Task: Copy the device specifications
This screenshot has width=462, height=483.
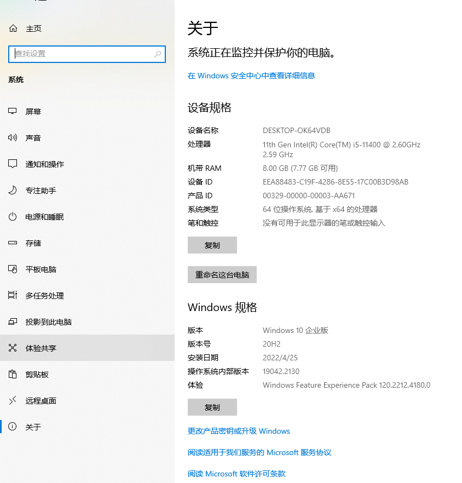Action: point(212,245)
